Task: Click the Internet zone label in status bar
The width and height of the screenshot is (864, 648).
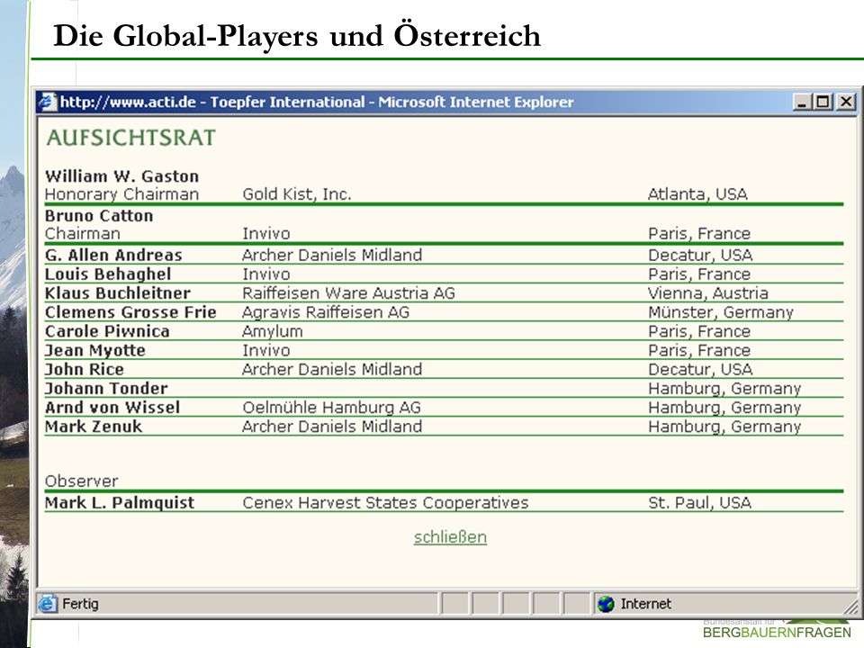Action: pyautogui.click(x=646, y=604)
